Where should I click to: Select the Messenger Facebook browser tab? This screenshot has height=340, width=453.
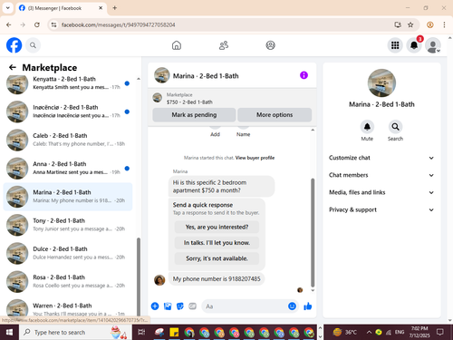(61, 8)
